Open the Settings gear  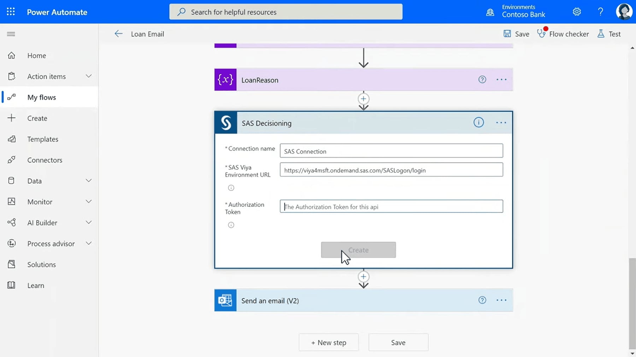(577, 12)
